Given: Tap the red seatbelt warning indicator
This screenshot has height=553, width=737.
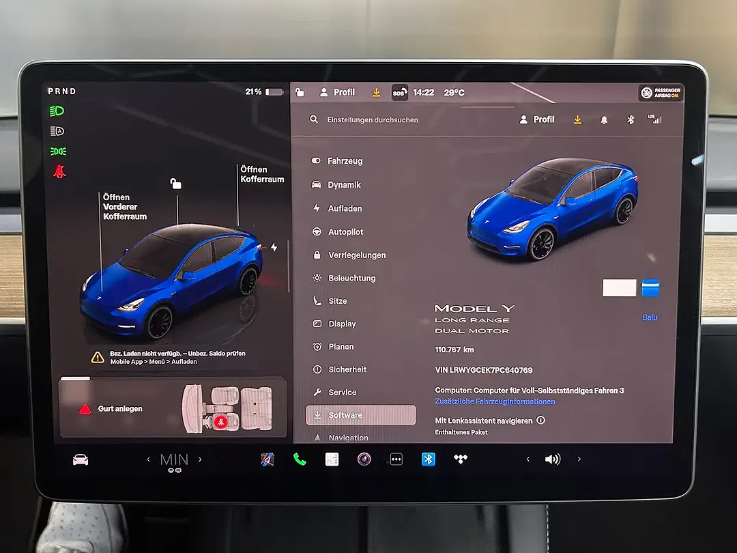Looking at the screenshot, I should [x=59, y=171].
